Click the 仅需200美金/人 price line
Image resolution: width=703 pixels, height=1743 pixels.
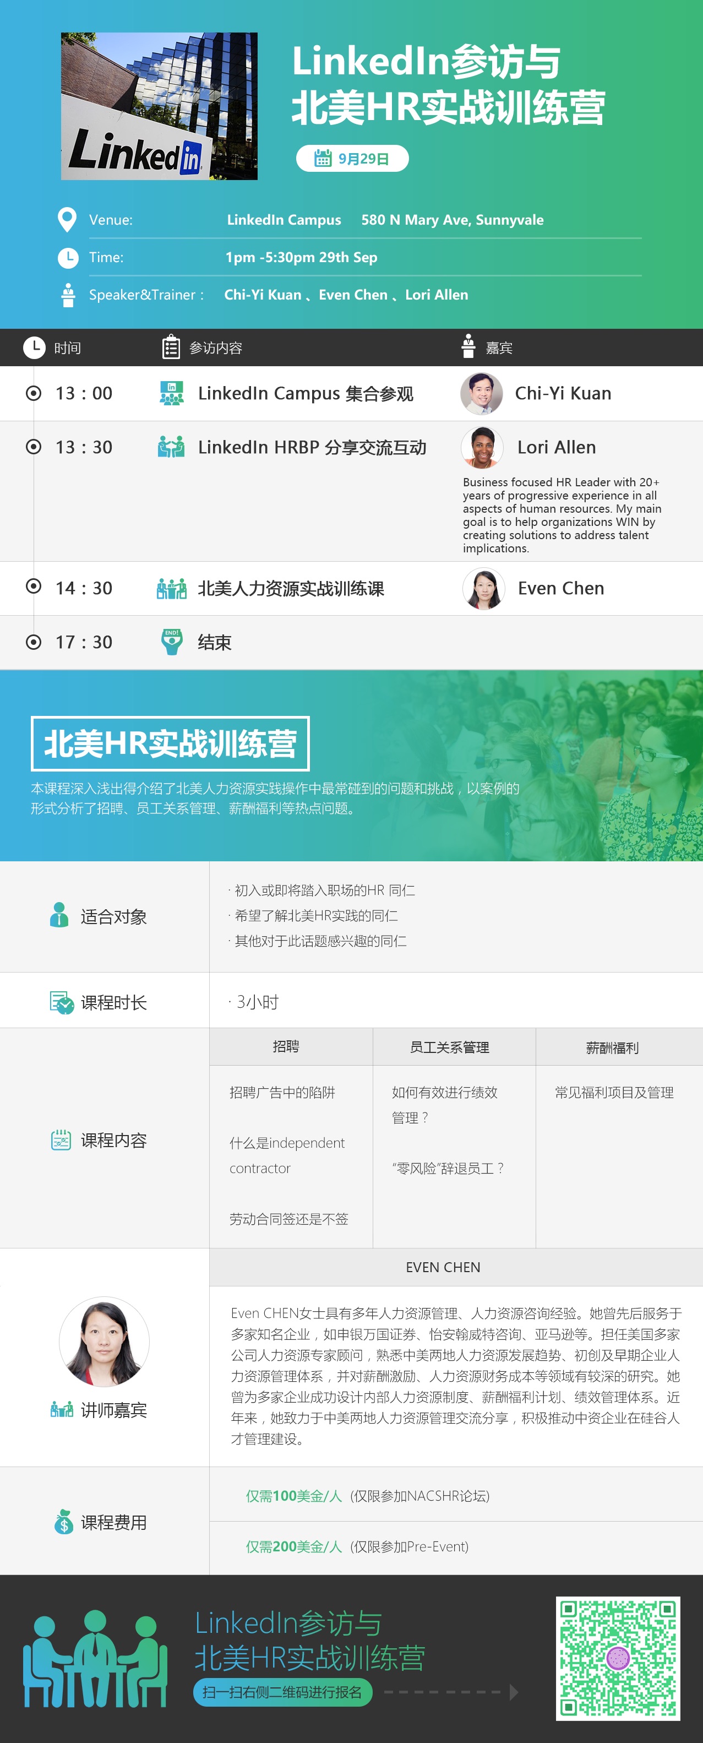point(357,1546)
